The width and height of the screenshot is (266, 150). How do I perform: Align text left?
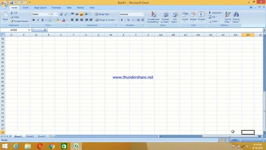tap(72, 20)
